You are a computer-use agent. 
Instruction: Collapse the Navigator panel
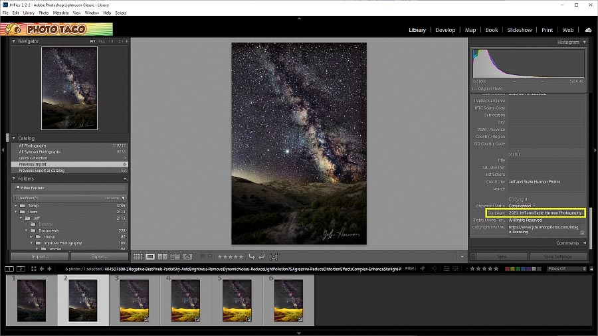[x=14, y=41]
